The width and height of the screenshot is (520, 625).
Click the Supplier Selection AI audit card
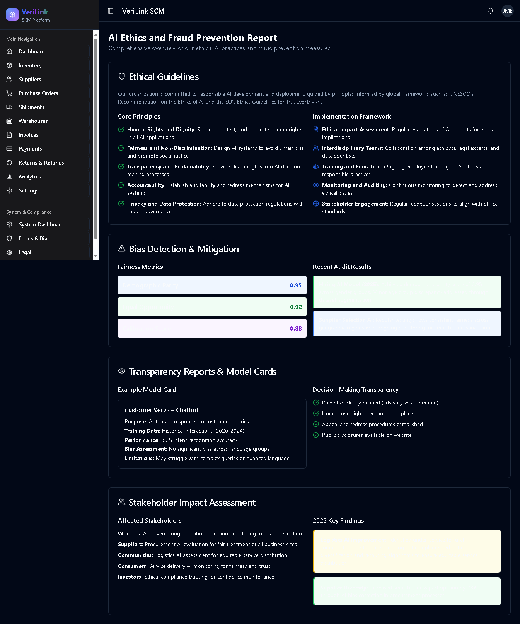tap(407, 324)
